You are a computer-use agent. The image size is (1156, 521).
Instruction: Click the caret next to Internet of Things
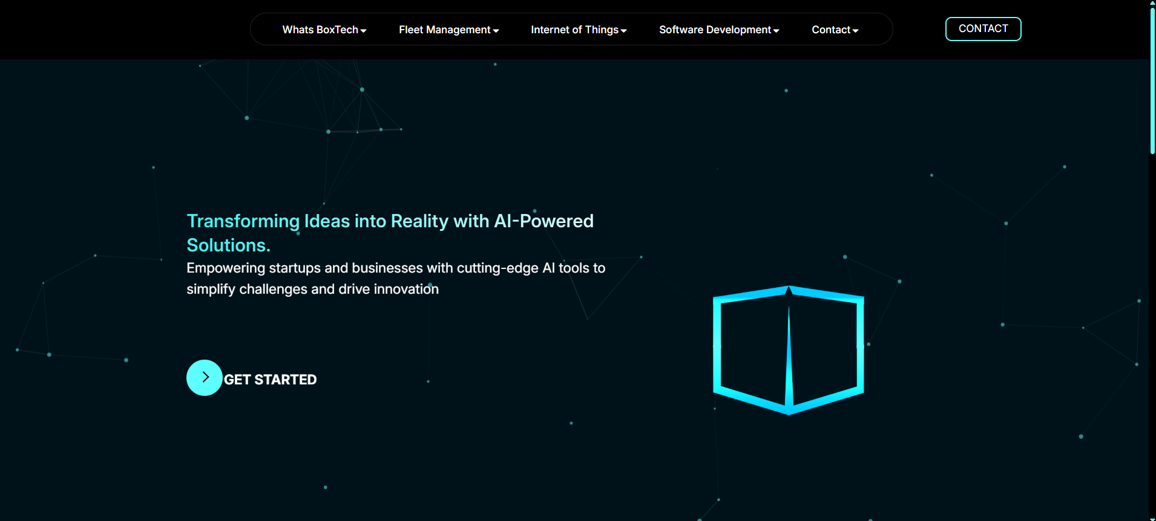pos(623,31)
